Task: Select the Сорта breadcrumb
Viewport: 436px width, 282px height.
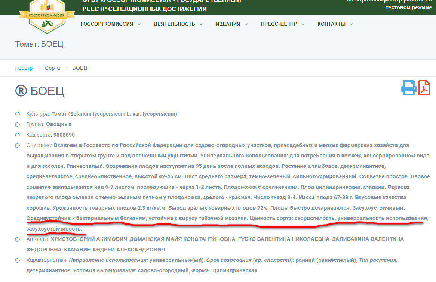Action: (x=52, y=68)
